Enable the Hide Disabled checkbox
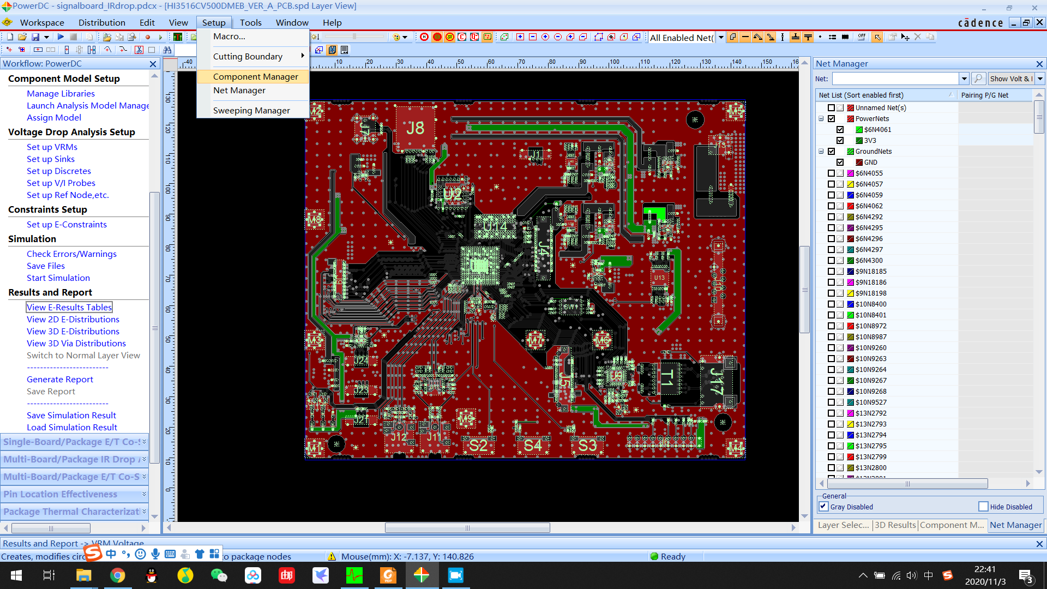Image resolution: width=1047 pixels, height=589 pixels. [983, 507]
